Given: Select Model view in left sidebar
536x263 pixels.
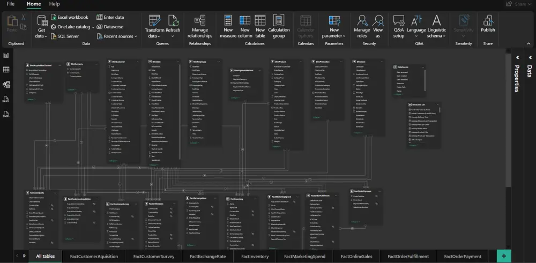Looking at the screenshot, I should coord(6,85).
